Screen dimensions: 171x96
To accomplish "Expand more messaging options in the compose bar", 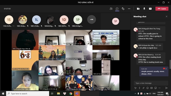I will click(160, 88).
